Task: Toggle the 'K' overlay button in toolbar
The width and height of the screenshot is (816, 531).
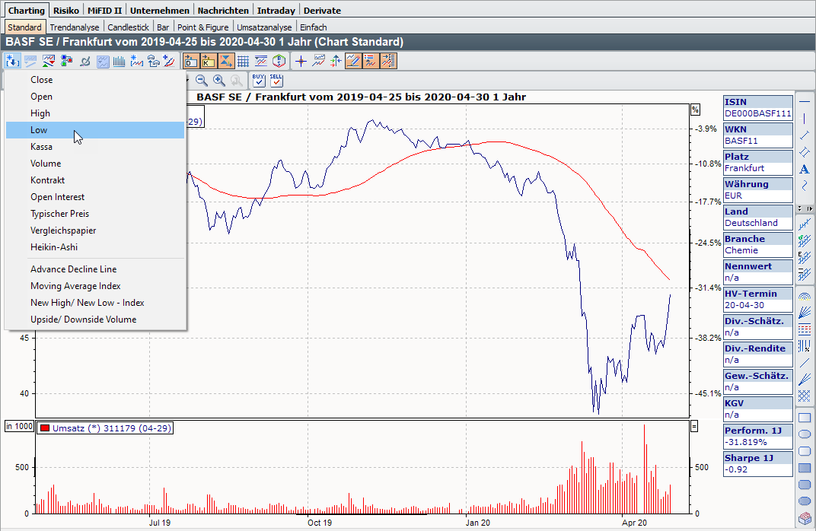Action: (208, 62)
